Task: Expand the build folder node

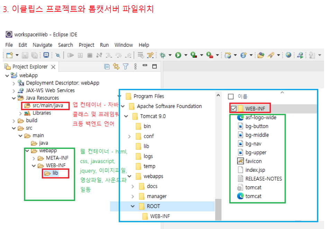Action: (x=14, y=121)
